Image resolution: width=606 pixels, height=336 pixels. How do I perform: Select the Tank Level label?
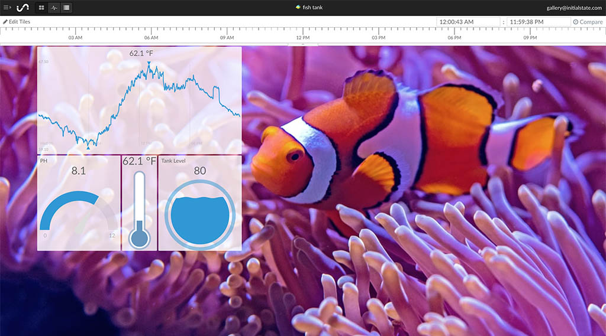tap(173, 161)
